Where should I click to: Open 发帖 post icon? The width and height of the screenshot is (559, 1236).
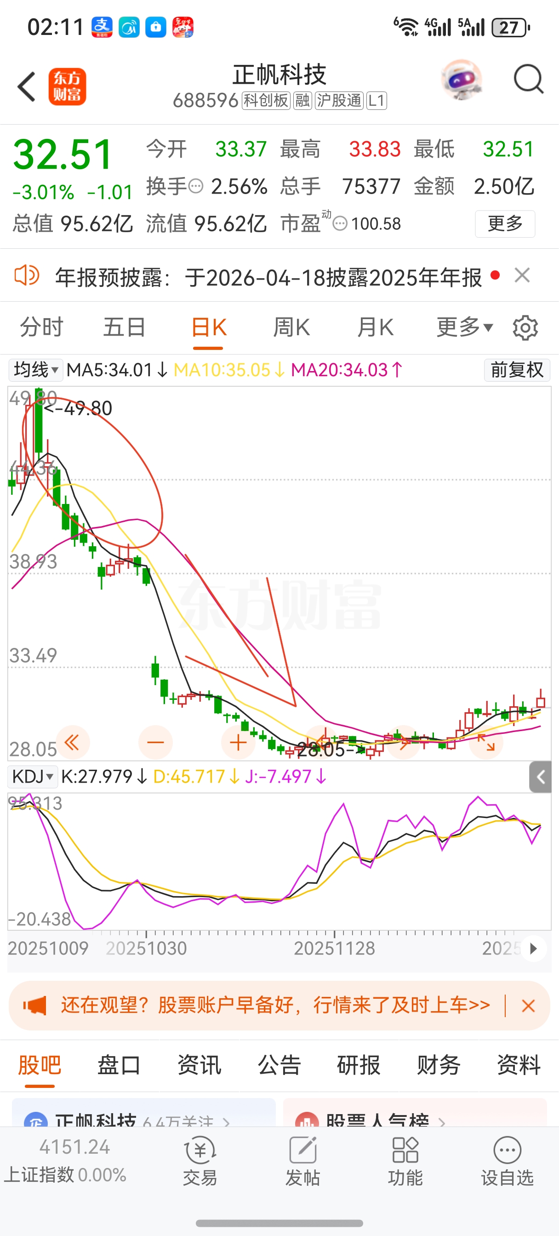[x=303, y=1161]
